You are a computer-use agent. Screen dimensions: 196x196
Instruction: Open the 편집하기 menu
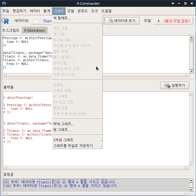pos(19,11)
